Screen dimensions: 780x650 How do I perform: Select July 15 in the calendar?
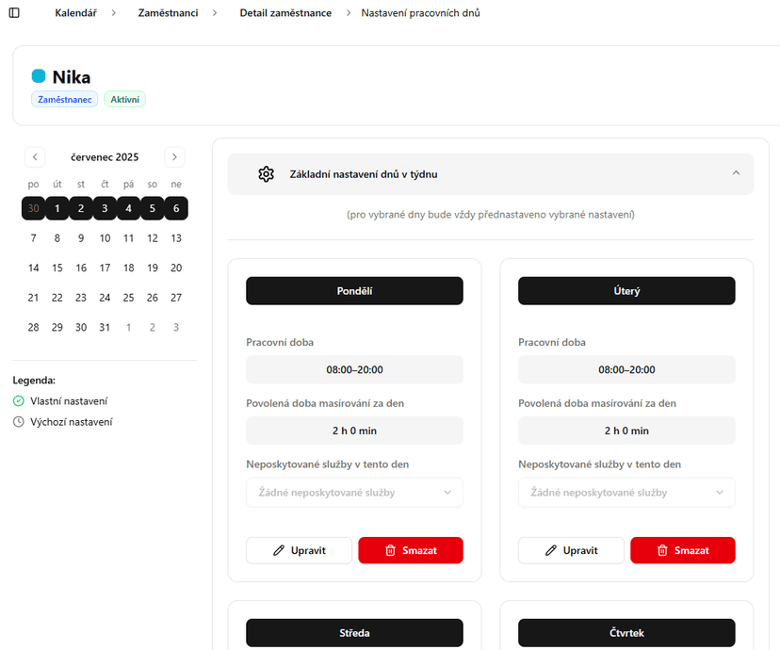pos(57,268)
